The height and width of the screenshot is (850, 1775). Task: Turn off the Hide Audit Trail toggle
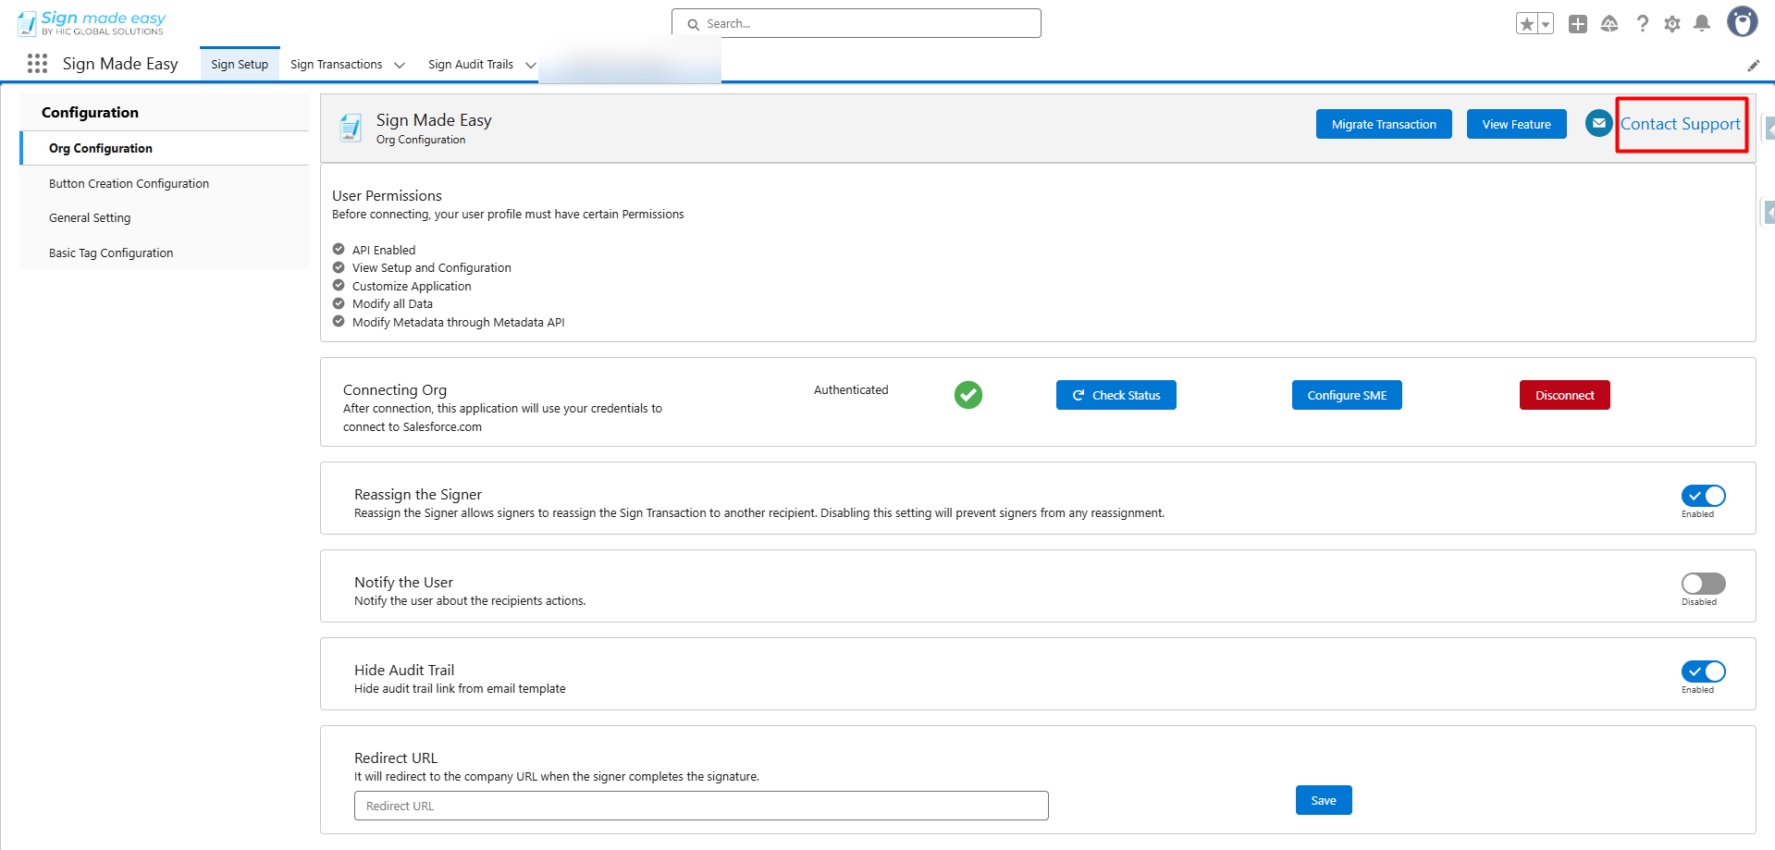(x=1703, y=671)
